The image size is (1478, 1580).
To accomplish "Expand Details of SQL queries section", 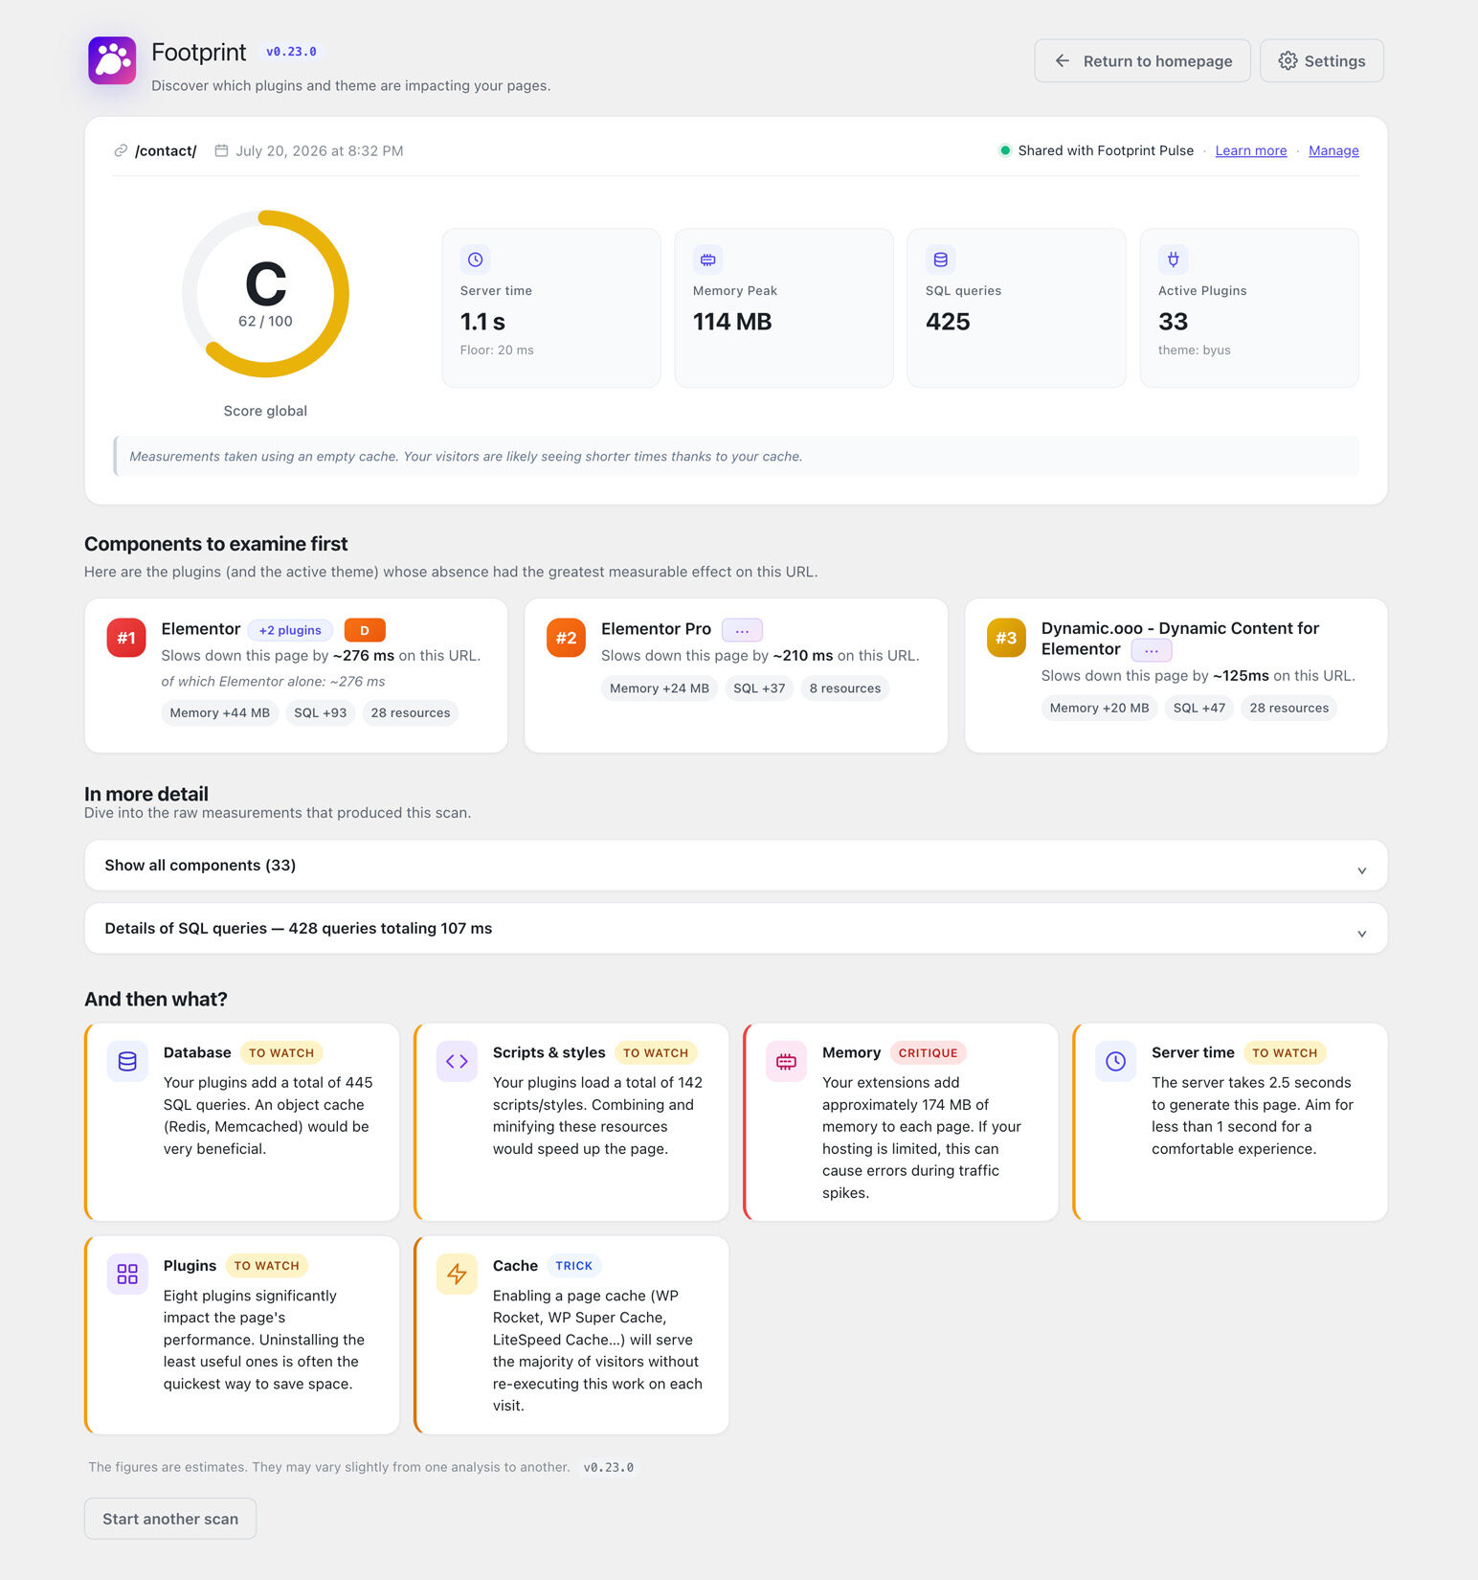I will pyautogui.click(x=736, y=928).
